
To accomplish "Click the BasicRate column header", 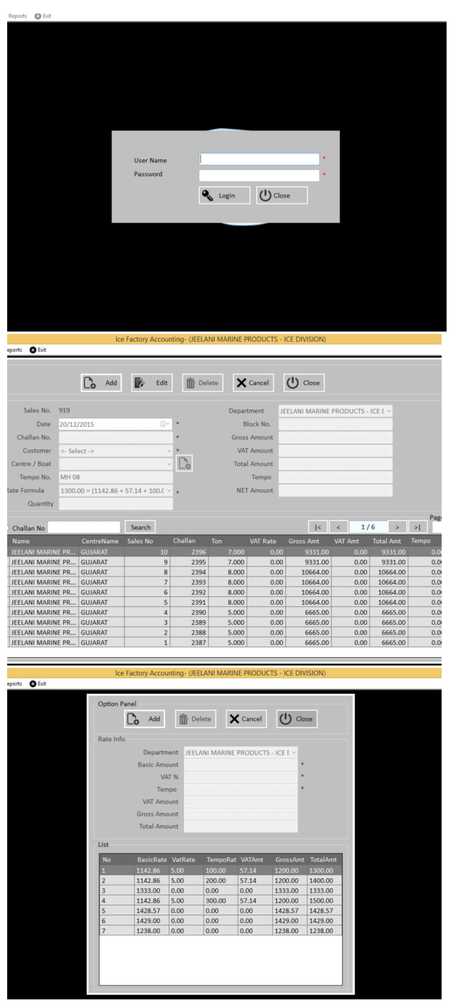I will [152, 860].
